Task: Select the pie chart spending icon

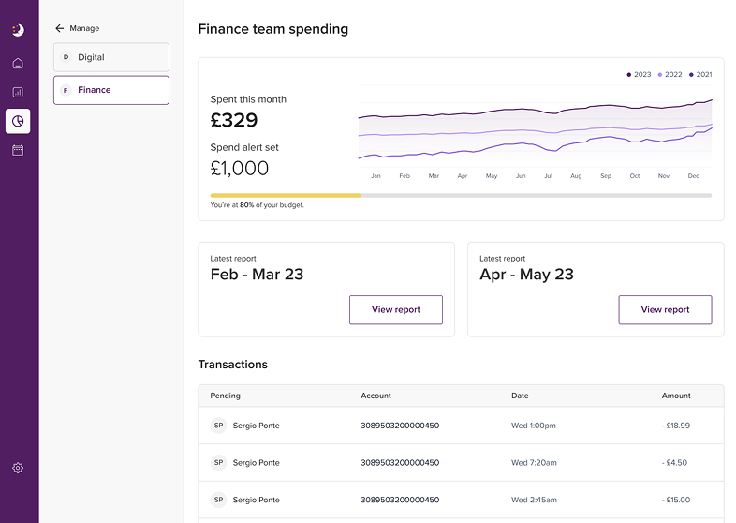Action: tap(18, 121)
